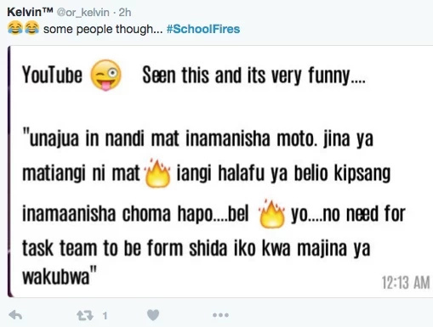Screen dimensions: 433x327
Task: Select the fire emoji after 'hapo....bel'
Action: (x=271, y=213)
